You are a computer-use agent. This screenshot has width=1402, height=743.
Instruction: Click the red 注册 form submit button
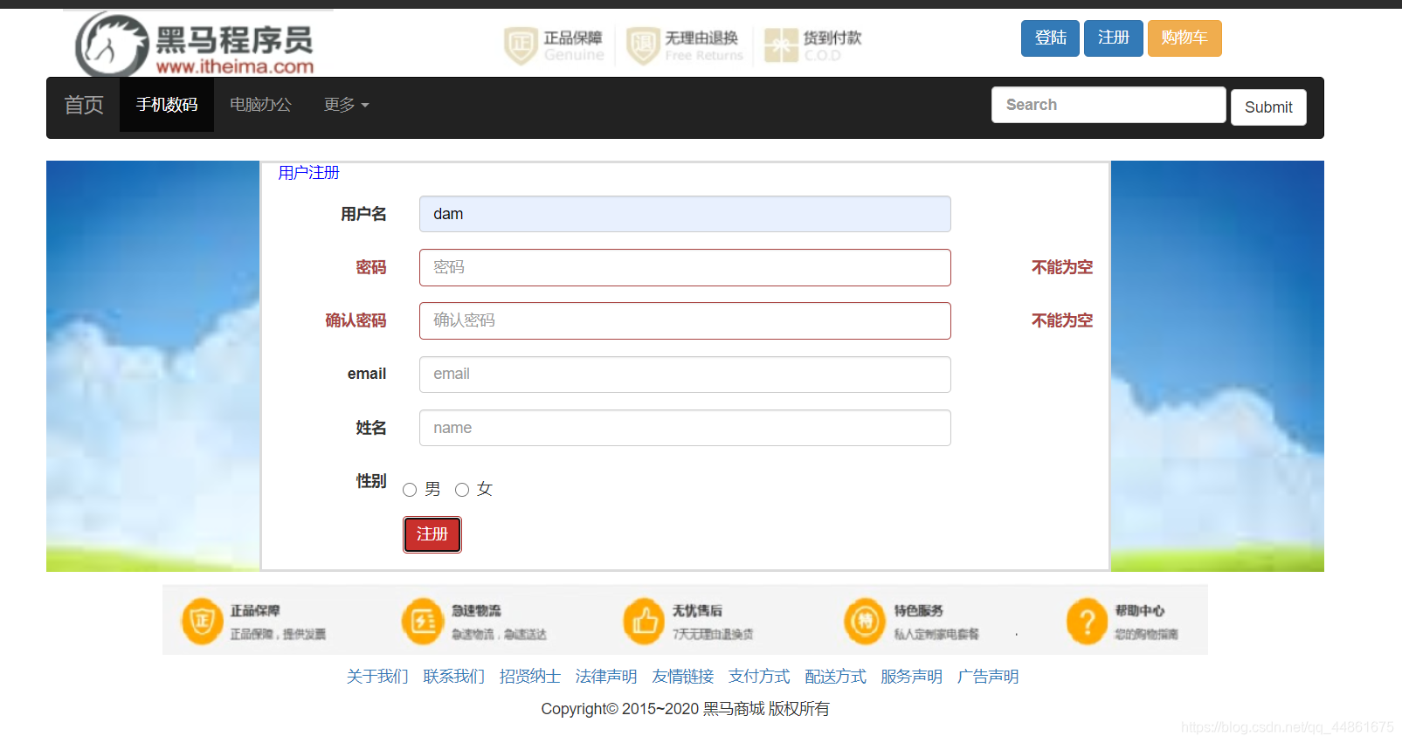pos(432,534)
